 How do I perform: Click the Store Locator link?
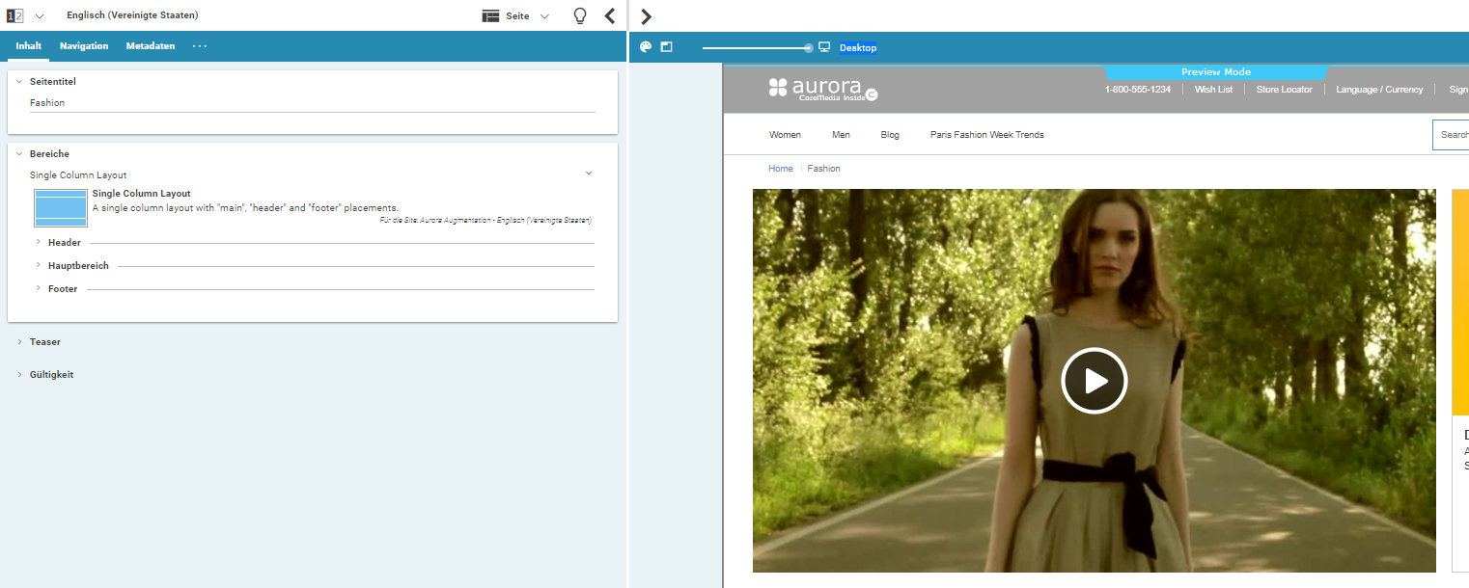click(1284, 90)
